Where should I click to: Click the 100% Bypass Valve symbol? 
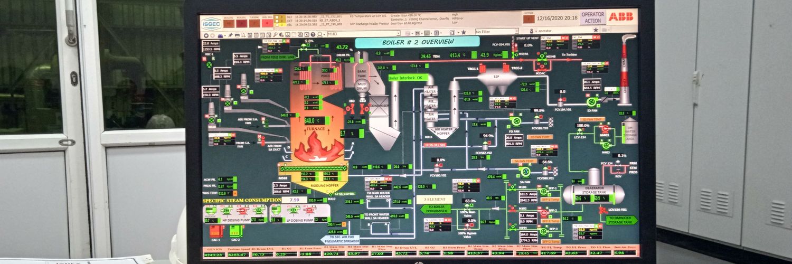point(468,227)
